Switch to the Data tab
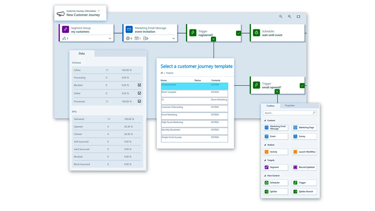The image size is (375, 211). pos(82,53)
